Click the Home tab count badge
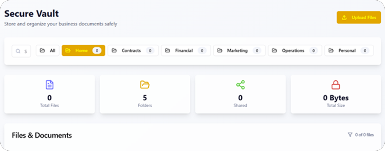The width and height of the screenshot is (385, 151). coord(96,51)
